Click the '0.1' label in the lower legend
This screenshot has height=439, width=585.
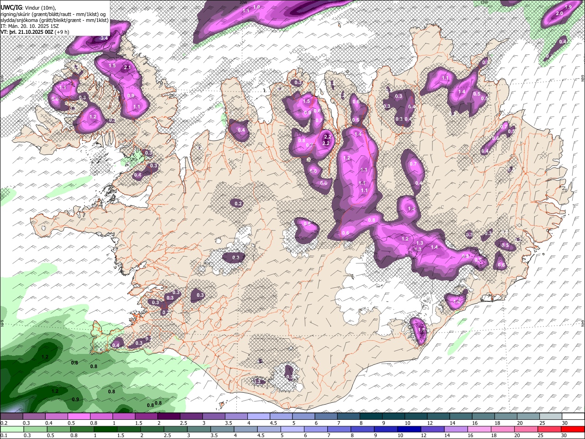4,436
